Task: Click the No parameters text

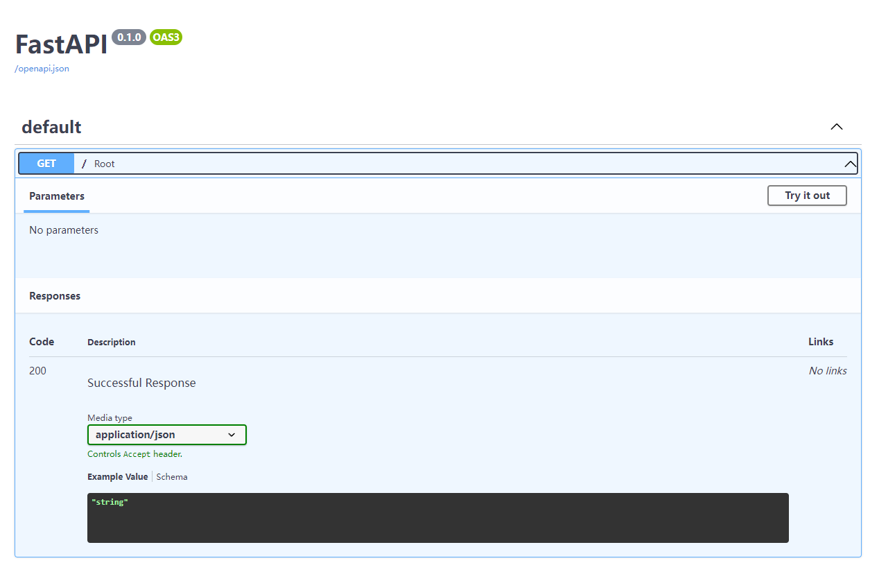Action: point(64,230)
